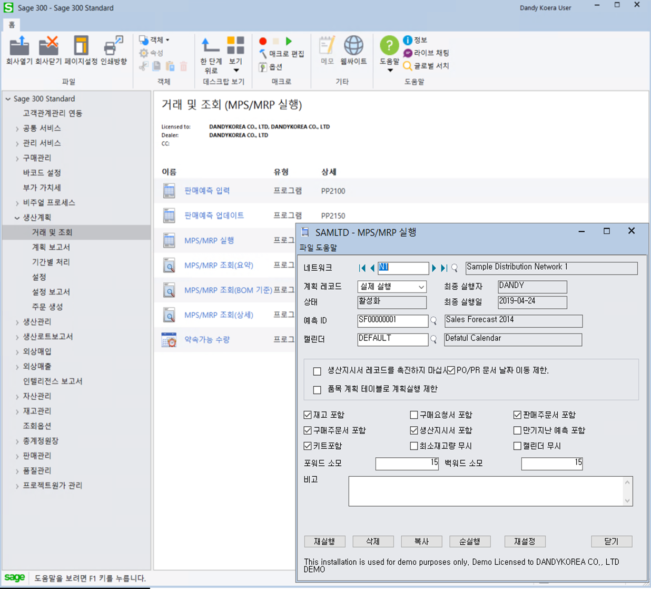
Task: Expand the 생산관리 tree node
Action: [17, 322]
